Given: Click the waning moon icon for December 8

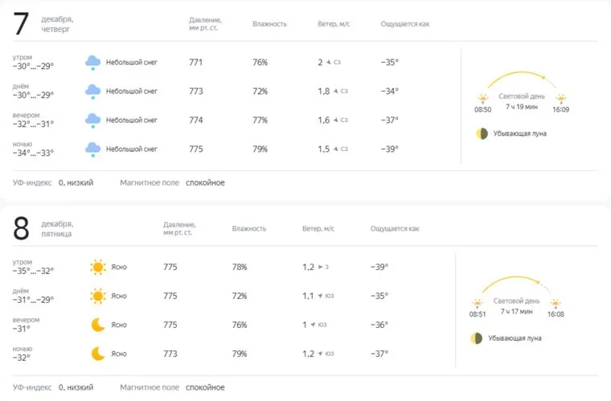Looking at the screenshot, I should 476,338.
